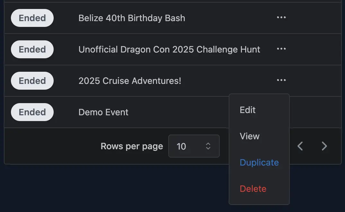345x212 pixels.
Task: Open the actions menu for Belize 40th Birthday Bash
Action: [281, 18]
